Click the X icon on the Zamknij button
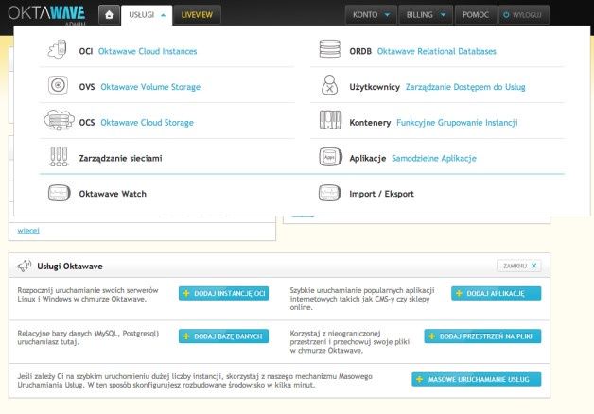This screenshot has height=414, width=594. tap(533, 266)
